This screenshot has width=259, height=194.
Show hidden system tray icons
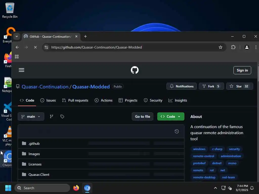tap(215, 188)
